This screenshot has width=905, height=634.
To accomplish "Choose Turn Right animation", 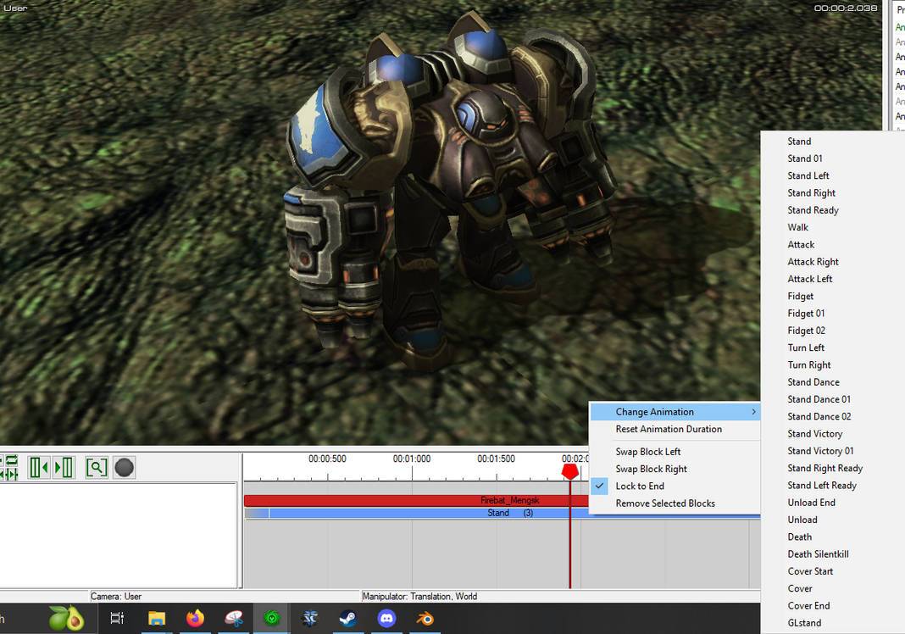I will pyautogui.click(x=808, y=365).
